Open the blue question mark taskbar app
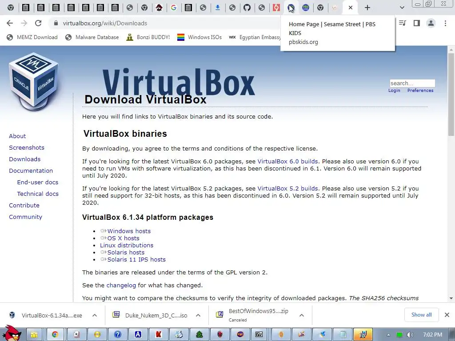Viewport: 455px width, 341px height. [x=117, y=335]
